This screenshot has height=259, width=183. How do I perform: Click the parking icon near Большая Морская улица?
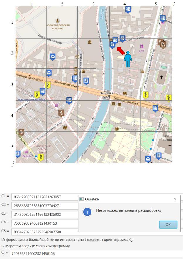tap(61, 113)
